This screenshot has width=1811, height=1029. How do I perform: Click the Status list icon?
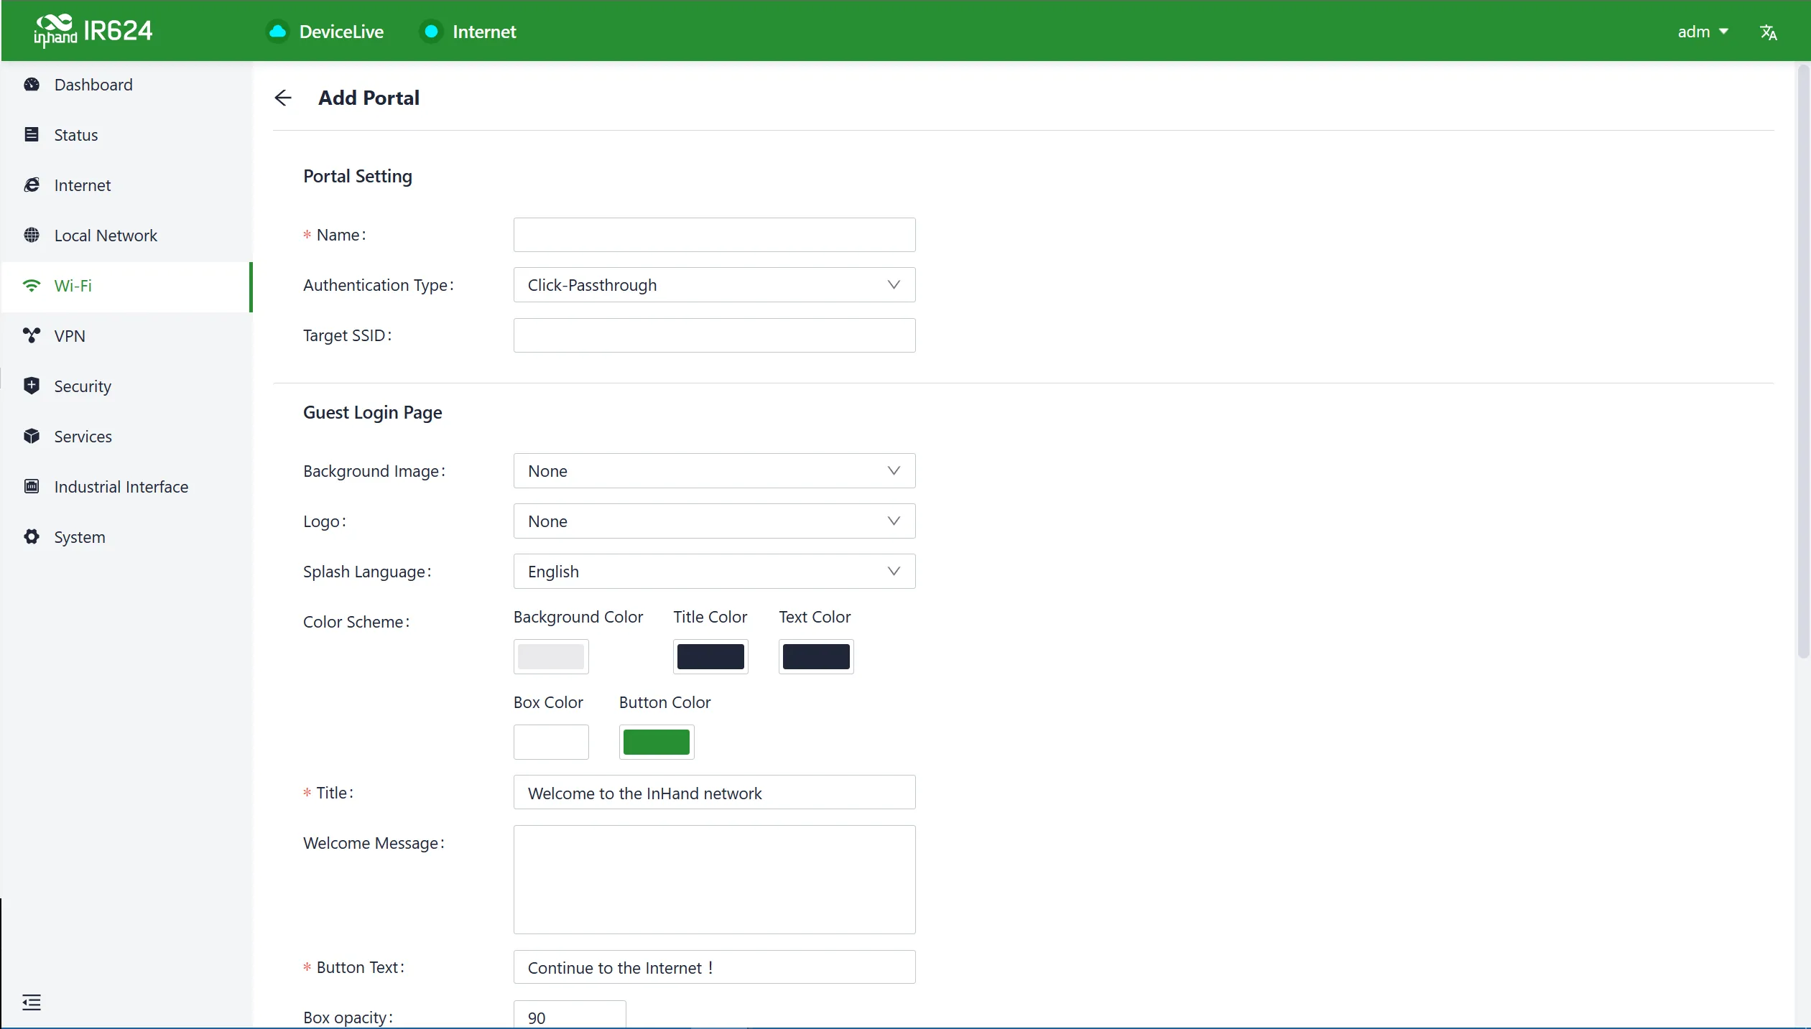[x=32, y=135]
